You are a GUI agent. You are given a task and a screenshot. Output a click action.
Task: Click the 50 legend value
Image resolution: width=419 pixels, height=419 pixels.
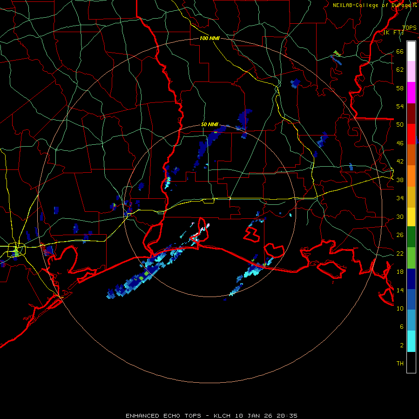(x=400, y=125)
